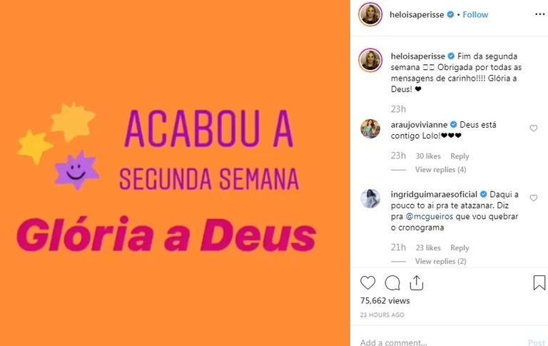
Task: Expand View replies (2) under ingridguimaraesoficial
Action: click(x=440, y=261)
